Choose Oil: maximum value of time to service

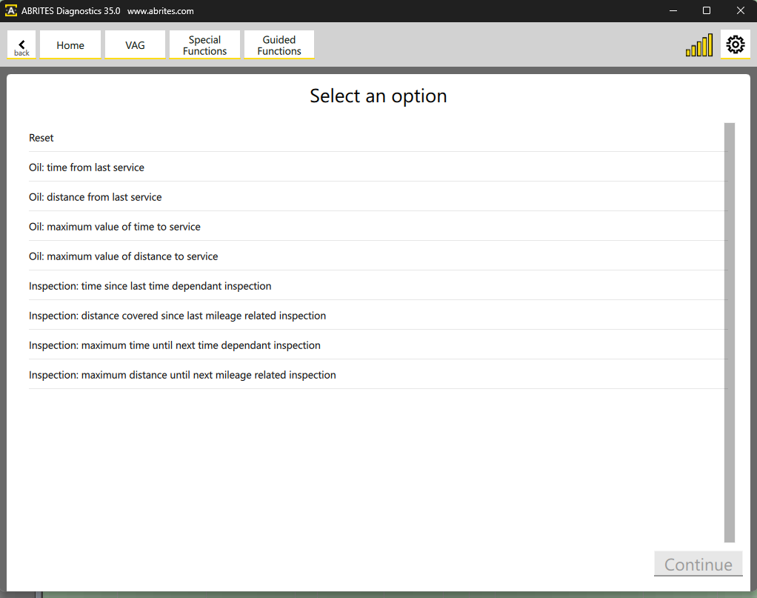pyautogui.click(x=378, y=227)
